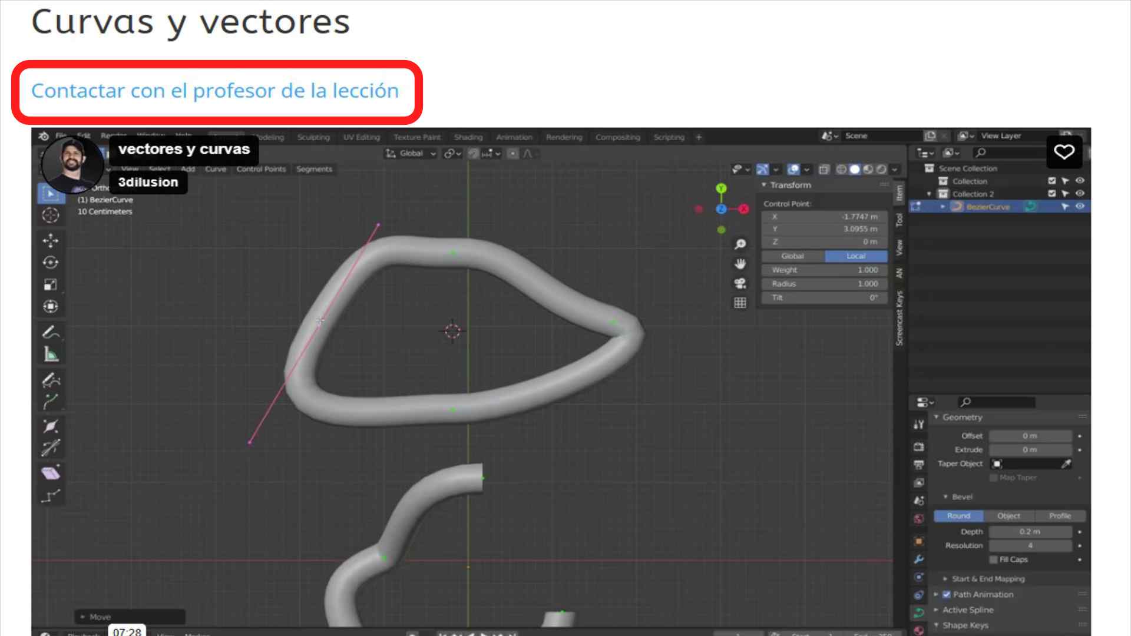Open the 3dilusion channel name label
The width and height of the screenshot is (1131, 636).
pos(148,182)
